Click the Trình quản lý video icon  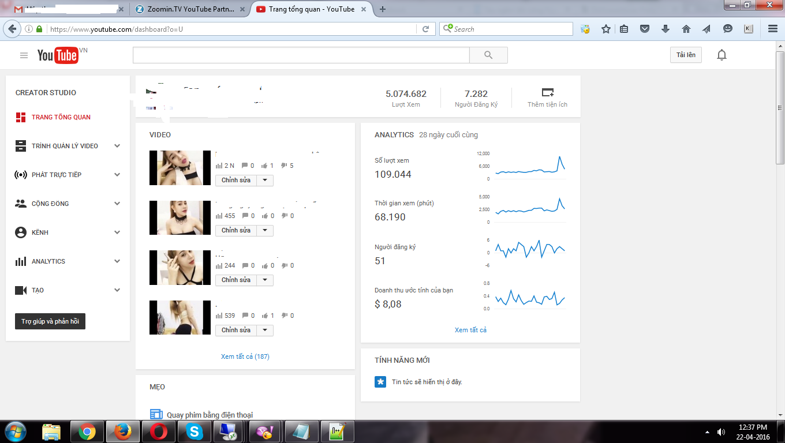click(21, 146)
